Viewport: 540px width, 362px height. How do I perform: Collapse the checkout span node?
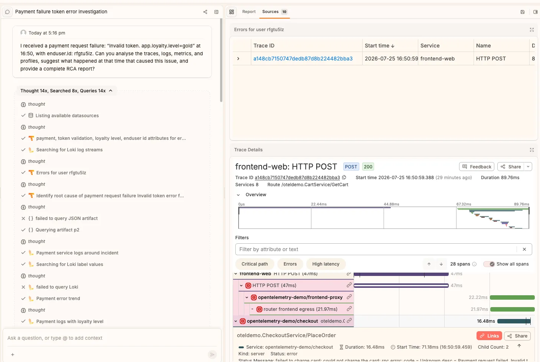coord(236,321)
